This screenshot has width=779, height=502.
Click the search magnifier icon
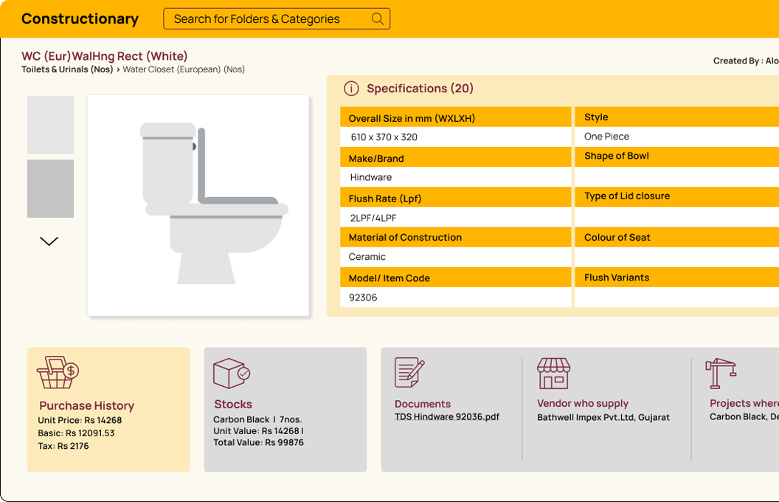click(x=378, y=19)
